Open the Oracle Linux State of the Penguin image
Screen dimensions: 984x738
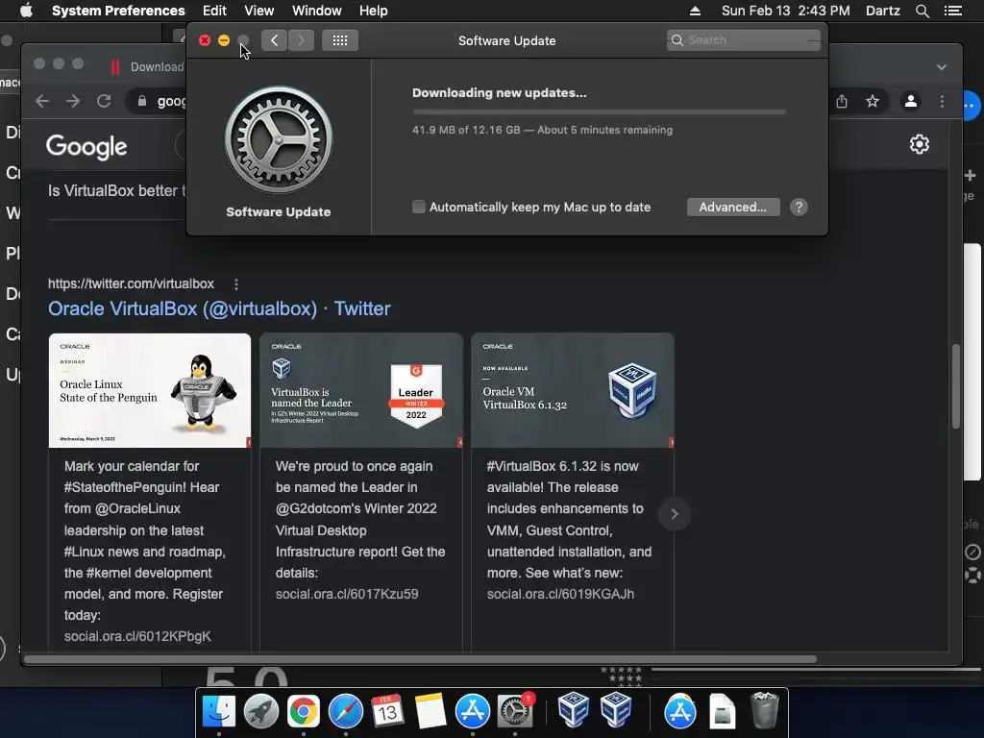pos(149,390)
